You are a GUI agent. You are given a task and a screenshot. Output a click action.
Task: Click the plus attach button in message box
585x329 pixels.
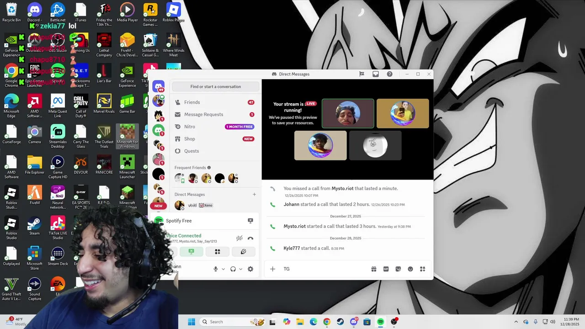point(272,269)
